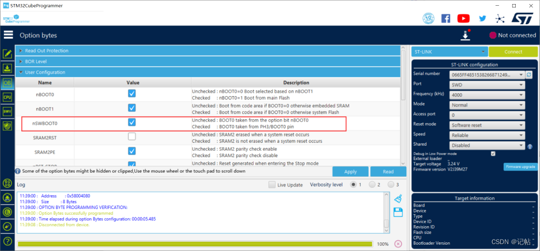The image size is (540, 251).
Task: Select the OB option bytes sidebar icon
Action: (7, 83)
